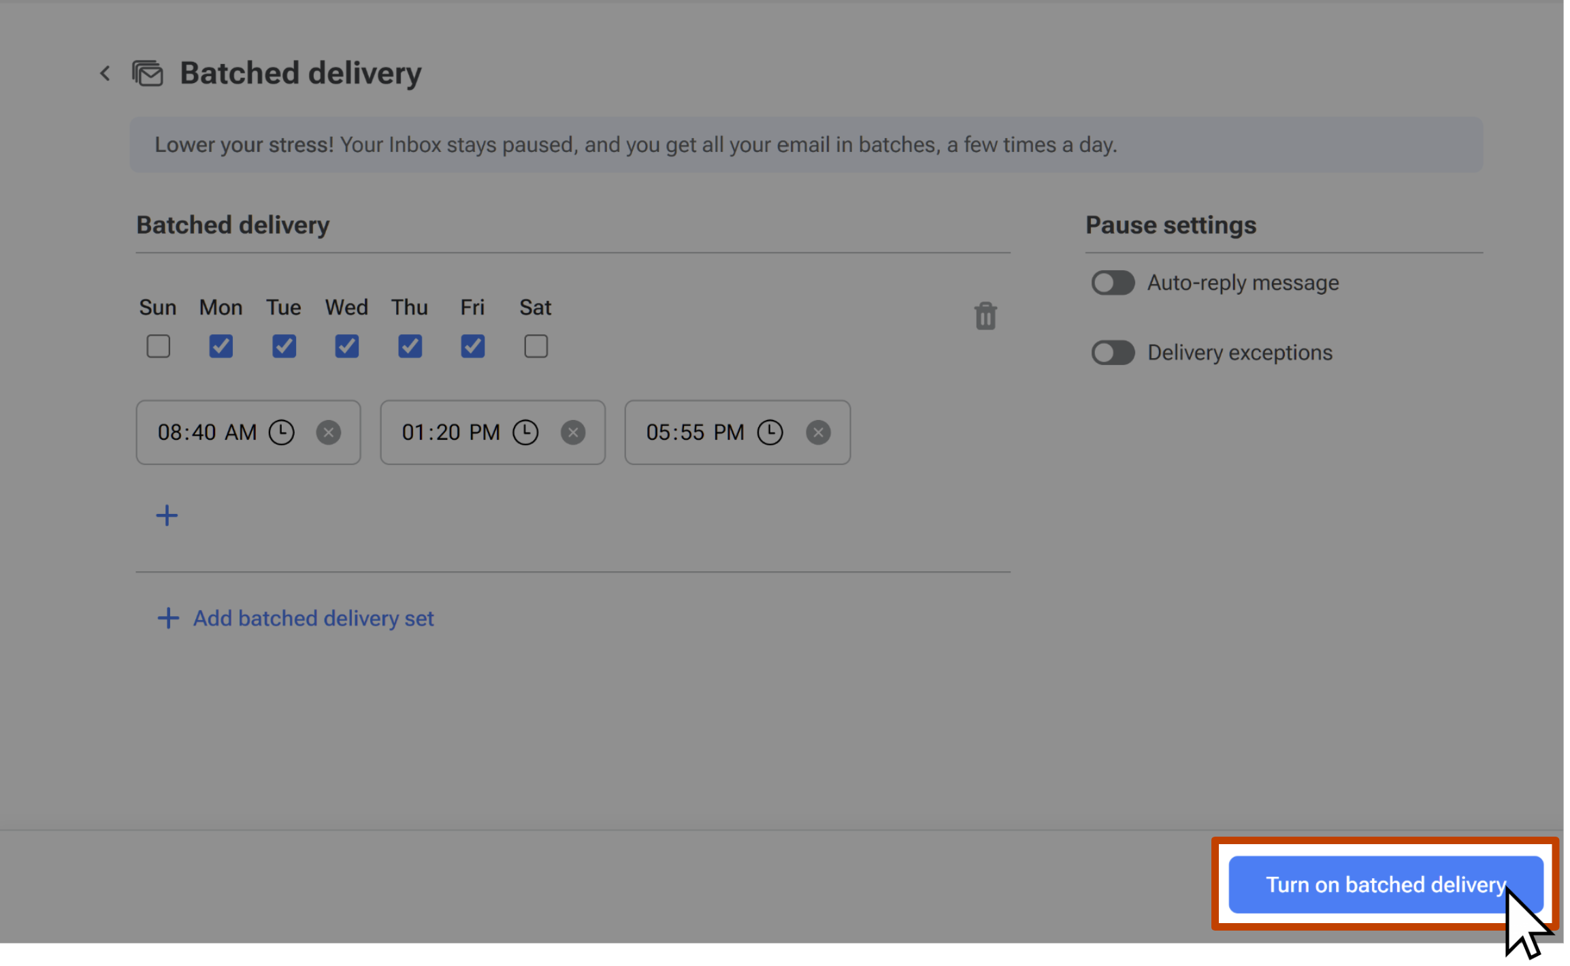Screen dimensions: 1570x966
Task: Click the batched delivery envelope icon
Action: [x=148, y=73]
